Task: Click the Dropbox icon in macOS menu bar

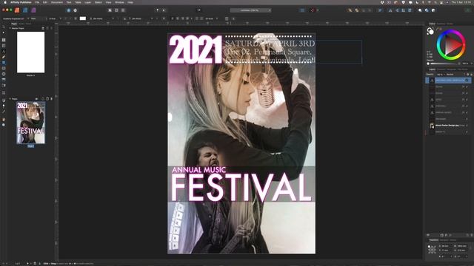Action: [x=382, y=2]
